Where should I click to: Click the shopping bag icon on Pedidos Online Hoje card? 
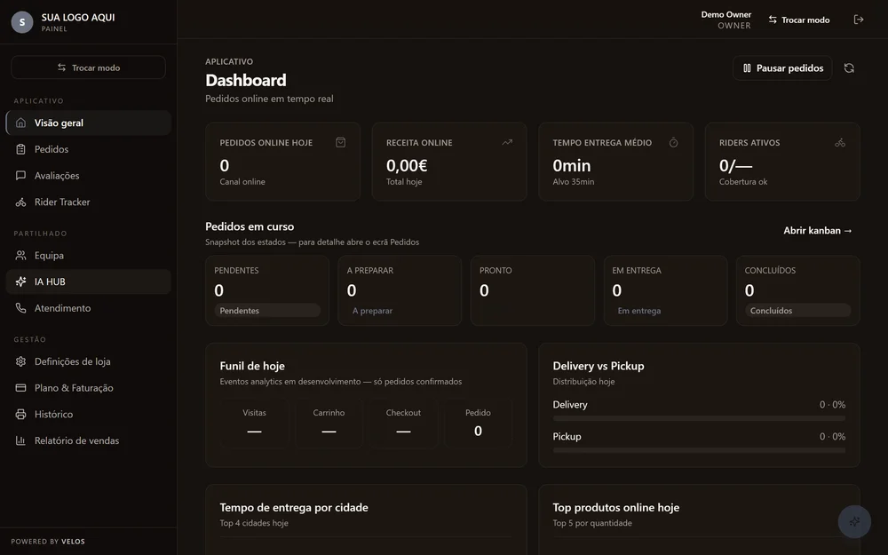tap(340, 142)
